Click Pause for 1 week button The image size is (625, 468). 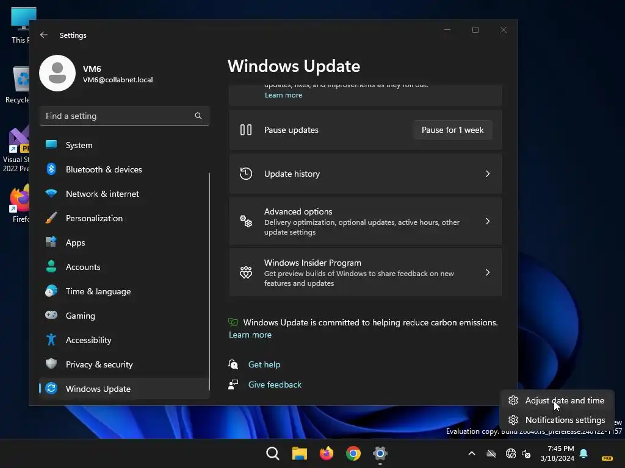[452, 130]
